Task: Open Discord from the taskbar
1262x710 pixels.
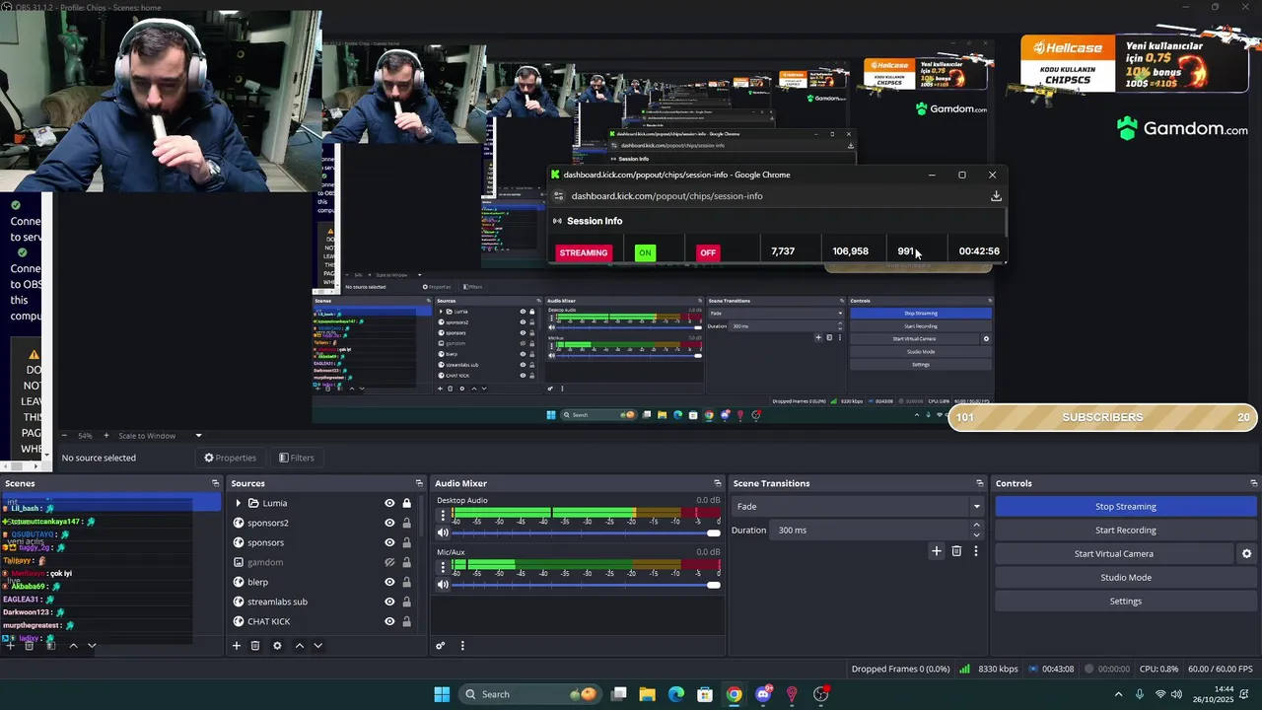Action: (x=763, y=694)
